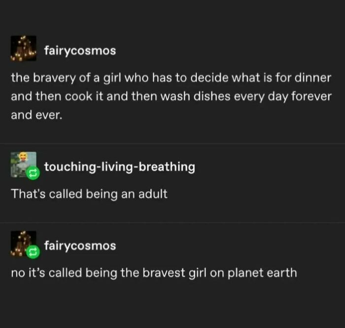The height and width of the screenshot is (328, 345).
Task: Click the green reblog badge on the bottom fairycosmos avatar
Action: tap(32, 252)
